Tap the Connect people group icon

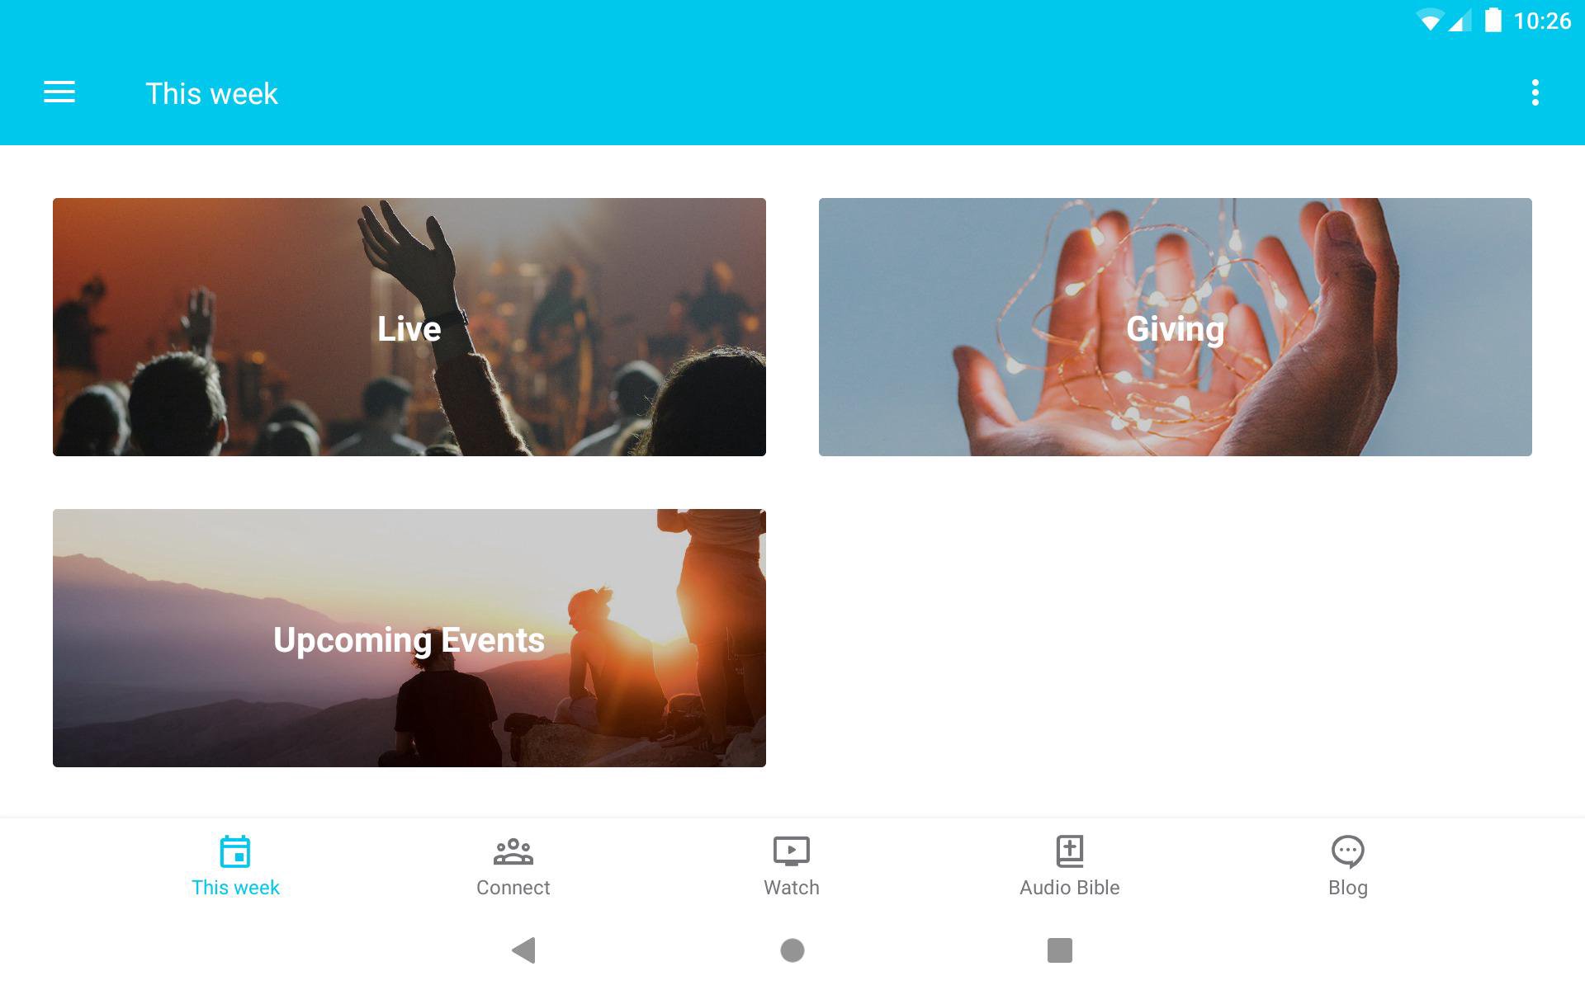pyautogui.click(x=513, y=851)
